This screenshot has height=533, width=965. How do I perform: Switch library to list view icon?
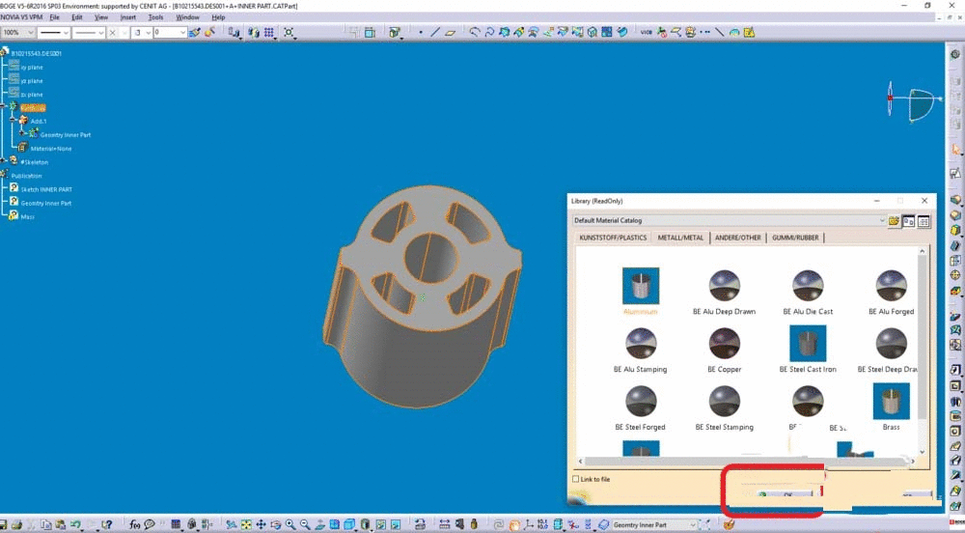pos(924,221)
